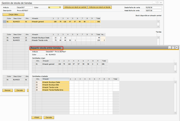Screen dimensions: 180x121
Task: Close the Repartir stocks entre tiendas dialog
Action: click(x=177, y=47)
